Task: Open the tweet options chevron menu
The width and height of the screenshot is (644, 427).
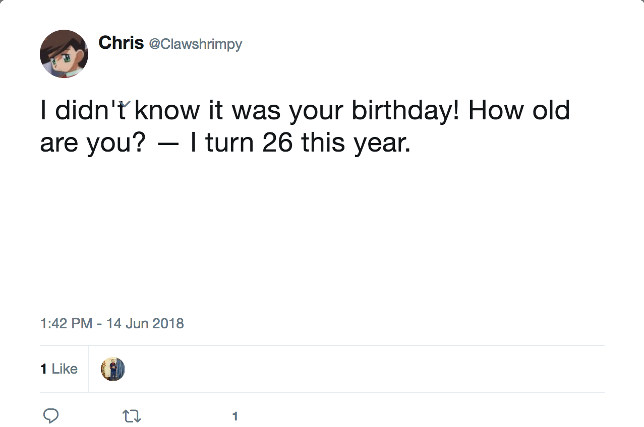Action: [126, 104]
